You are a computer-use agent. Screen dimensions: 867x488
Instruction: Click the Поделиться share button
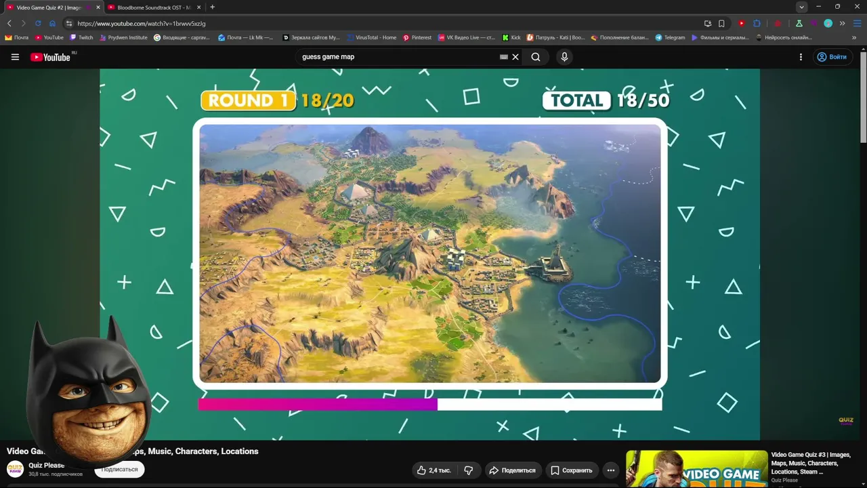(512, 470)
